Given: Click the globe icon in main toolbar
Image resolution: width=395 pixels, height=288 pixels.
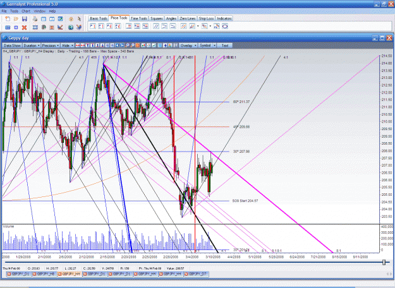Looking at the screenshot, I should click(x=71, y=27).
